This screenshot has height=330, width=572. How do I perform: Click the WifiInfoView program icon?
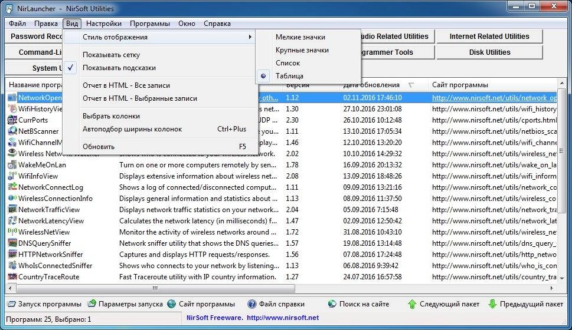point(12,176)
